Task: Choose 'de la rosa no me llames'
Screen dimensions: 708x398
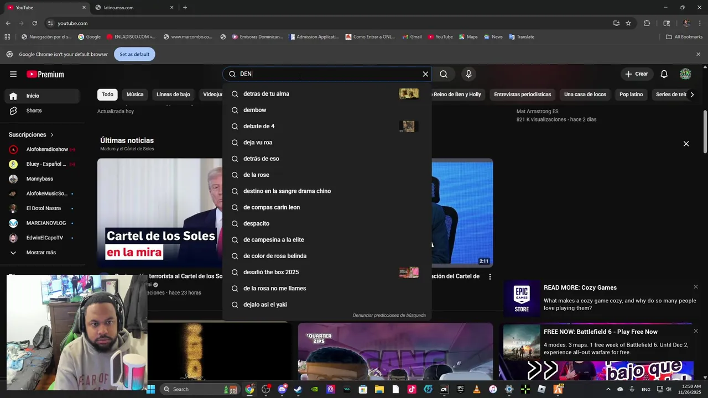Action: pyautogui.click(x=327, y=289)
